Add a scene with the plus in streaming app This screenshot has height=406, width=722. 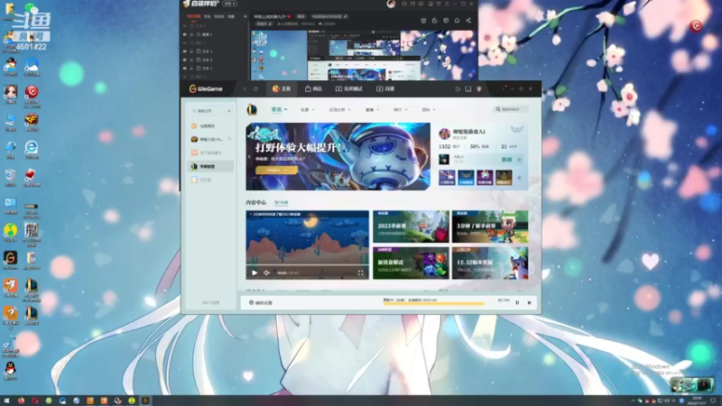245,16
